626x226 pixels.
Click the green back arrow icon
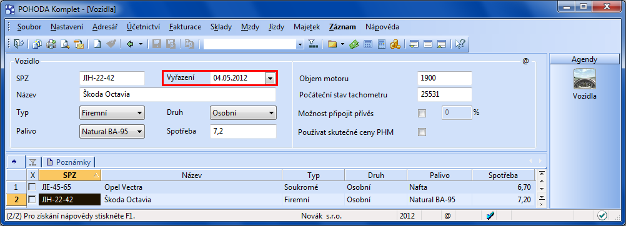[x=130, y=44]
